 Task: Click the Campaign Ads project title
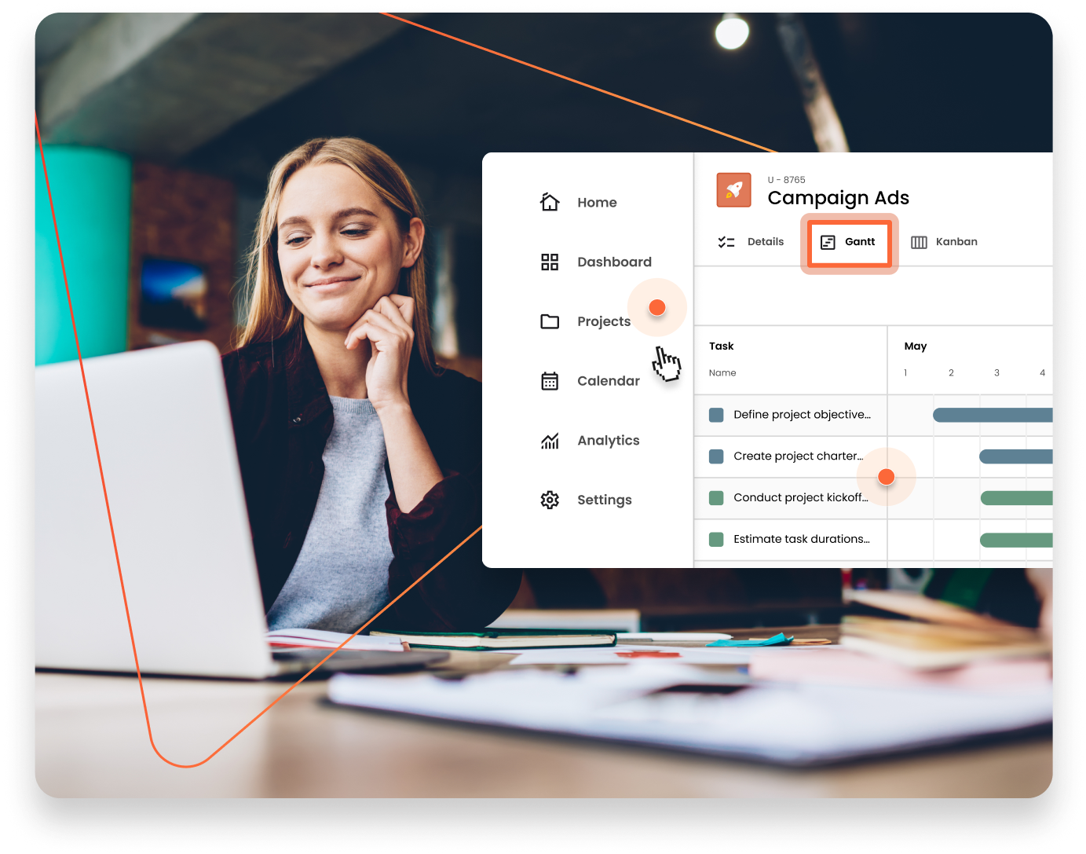pyautogui.click(x=838, y=198)
